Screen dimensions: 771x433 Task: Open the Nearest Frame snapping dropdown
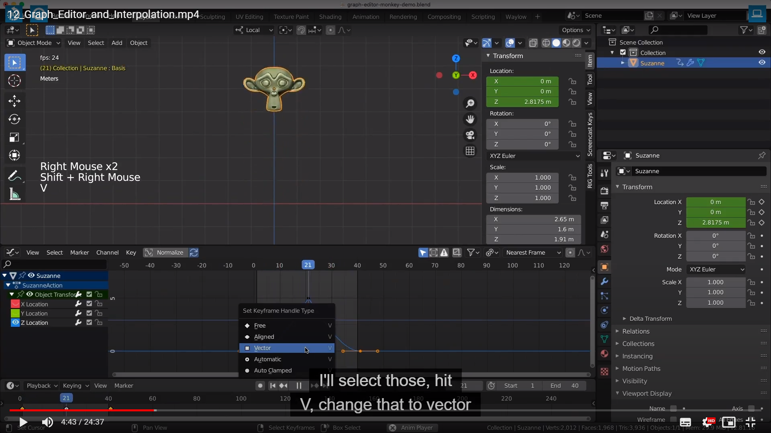pos(533,253)
